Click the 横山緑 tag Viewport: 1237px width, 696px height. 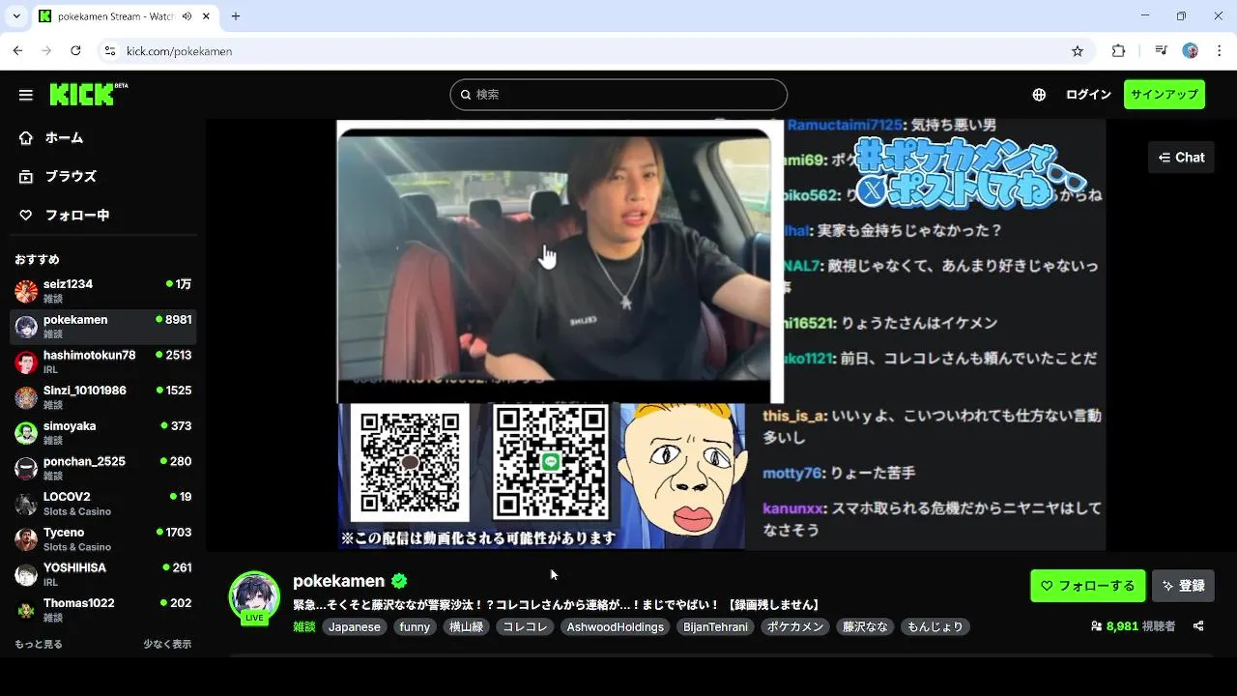(467, 627)
